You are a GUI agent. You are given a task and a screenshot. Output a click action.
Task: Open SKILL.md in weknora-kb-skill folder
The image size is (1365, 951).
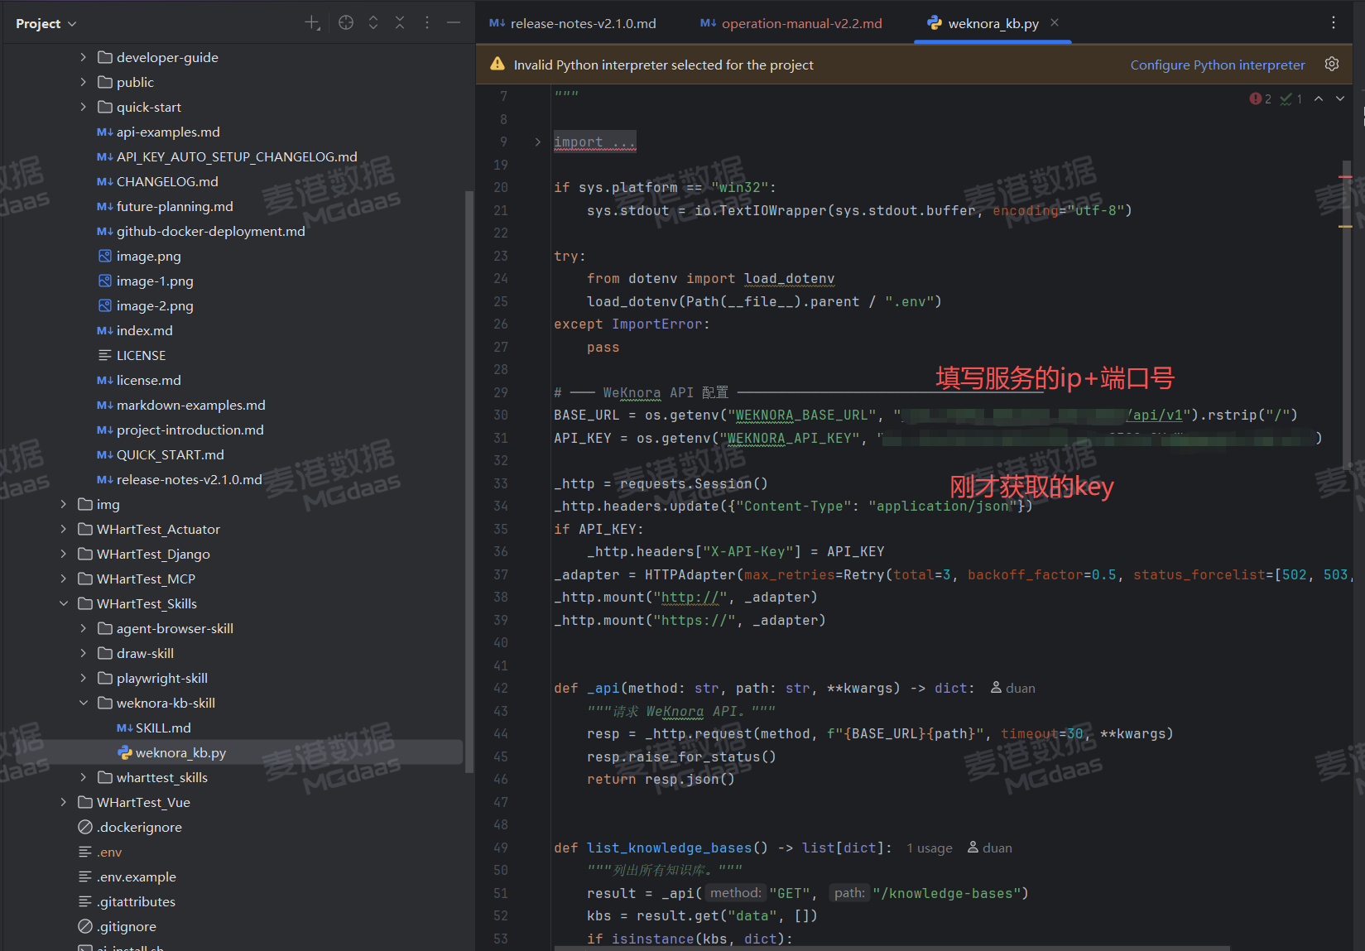point(163,728)
